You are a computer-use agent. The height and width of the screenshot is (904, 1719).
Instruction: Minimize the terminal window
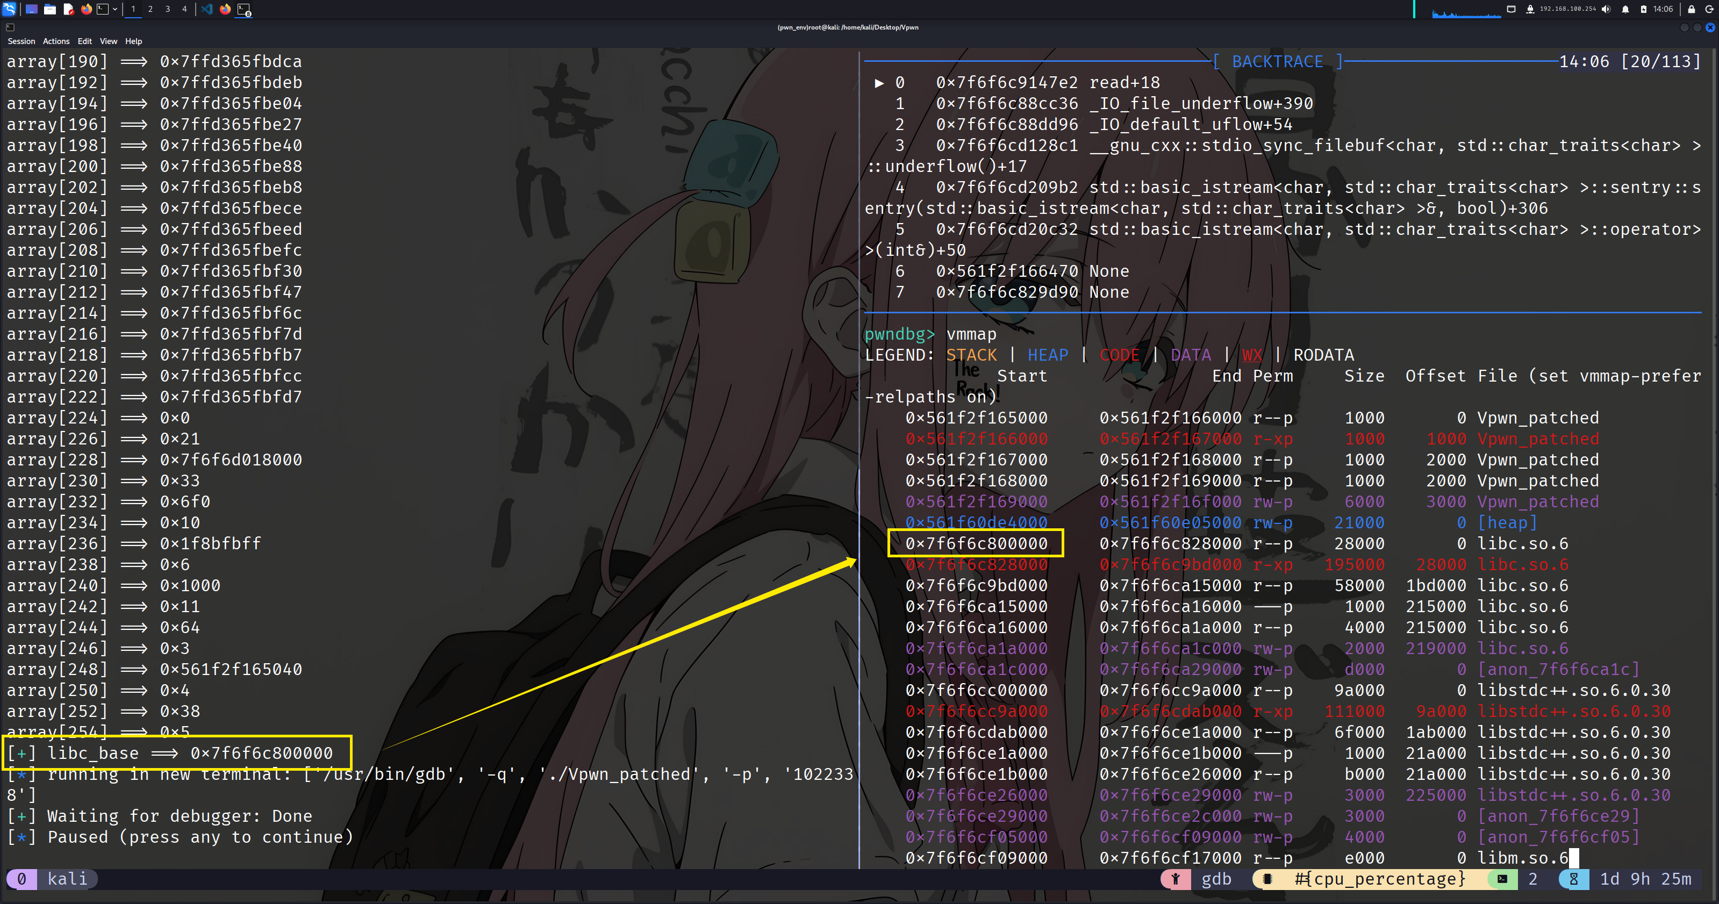1684,27
